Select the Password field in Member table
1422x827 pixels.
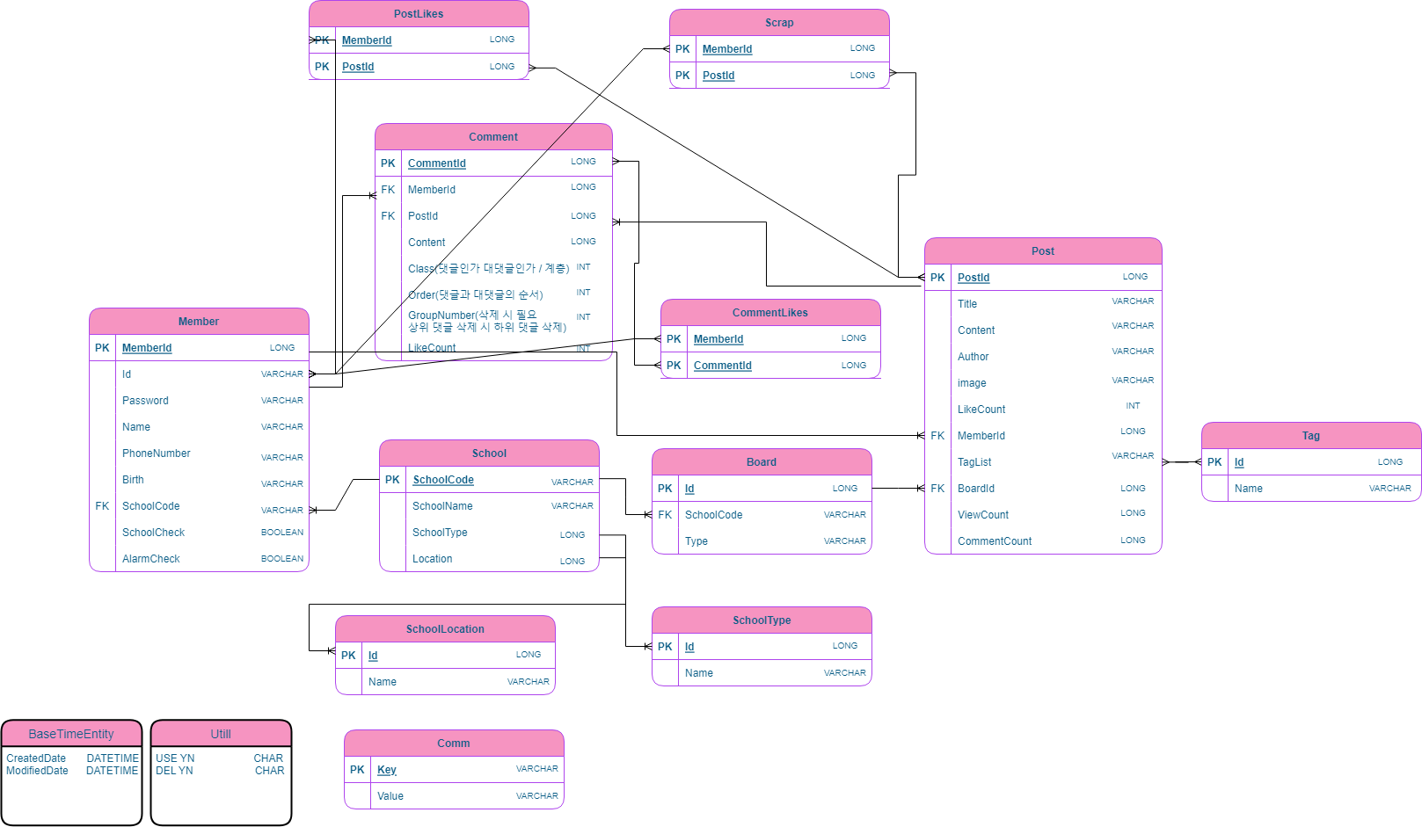click(x=145, y=400)
